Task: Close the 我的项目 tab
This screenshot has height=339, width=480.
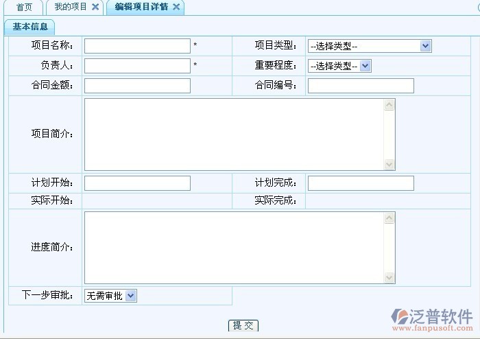Action: pos(95,7)
